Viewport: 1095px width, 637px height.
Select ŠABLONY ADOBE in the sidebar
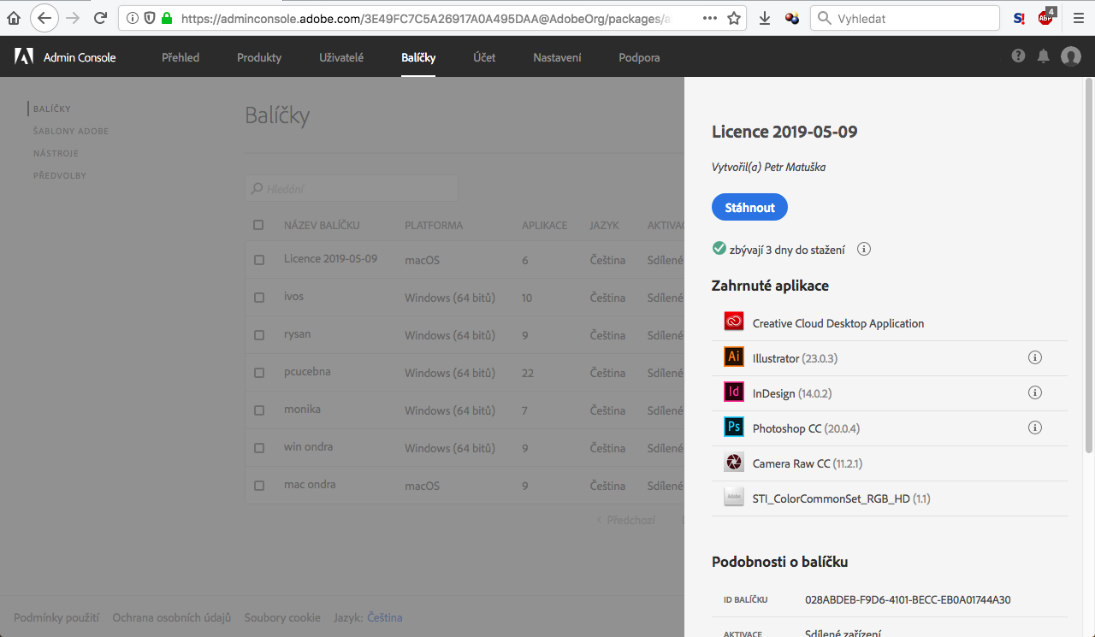click(71, 131)
